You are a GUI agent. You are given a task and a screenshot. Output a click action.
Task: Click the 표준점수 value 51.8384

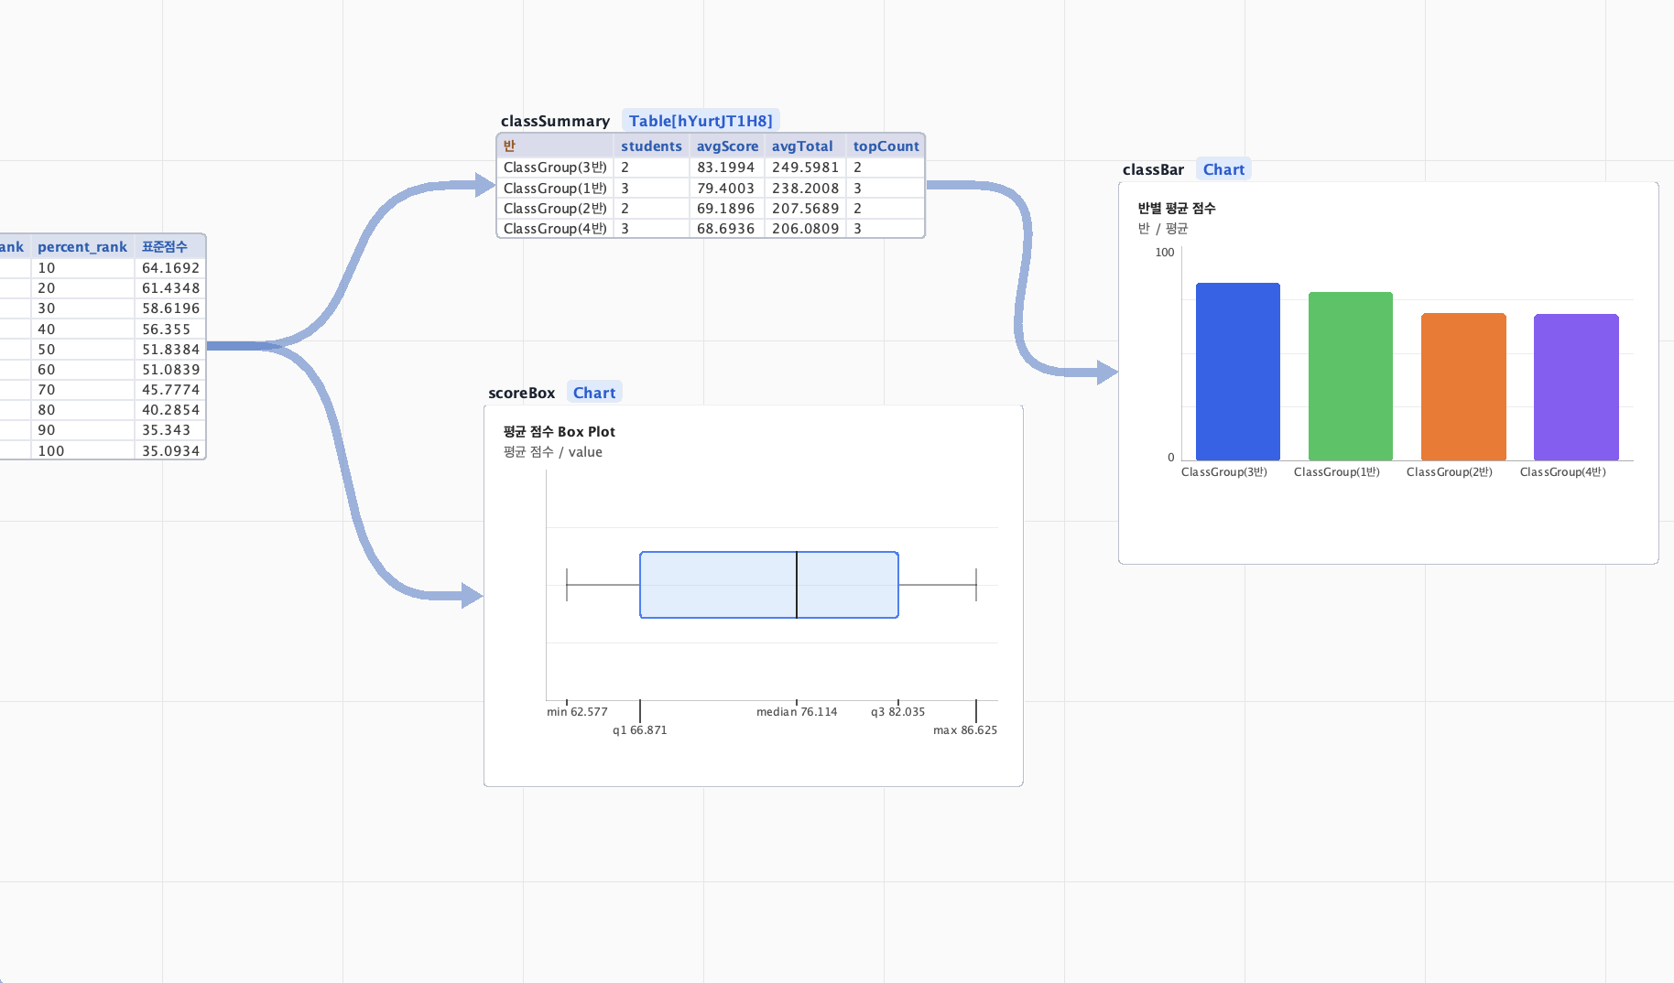pyautogui.click(x=170, y=350)
